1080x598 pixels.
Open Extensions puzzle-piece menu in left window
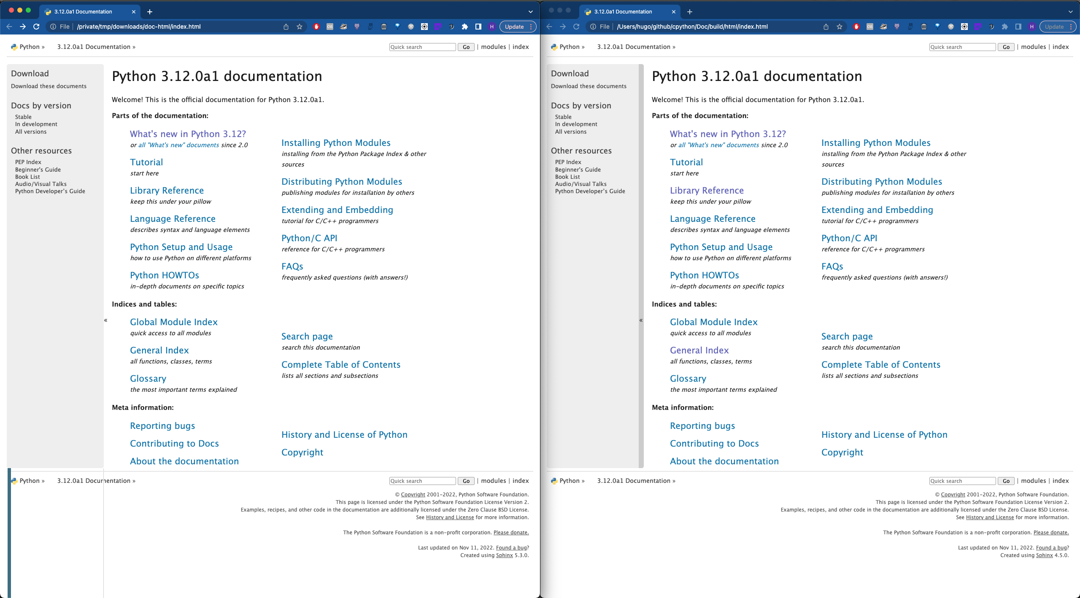tap(465, 27)
